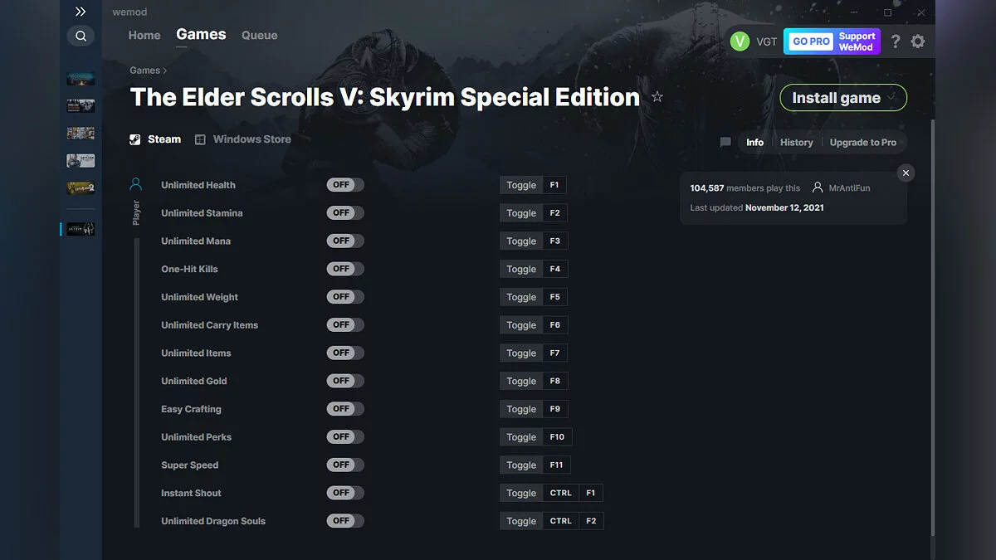This screenshot has height=560, width=996.
Task: Open WeMod settings with the gear icon
Action: point(918,41)
